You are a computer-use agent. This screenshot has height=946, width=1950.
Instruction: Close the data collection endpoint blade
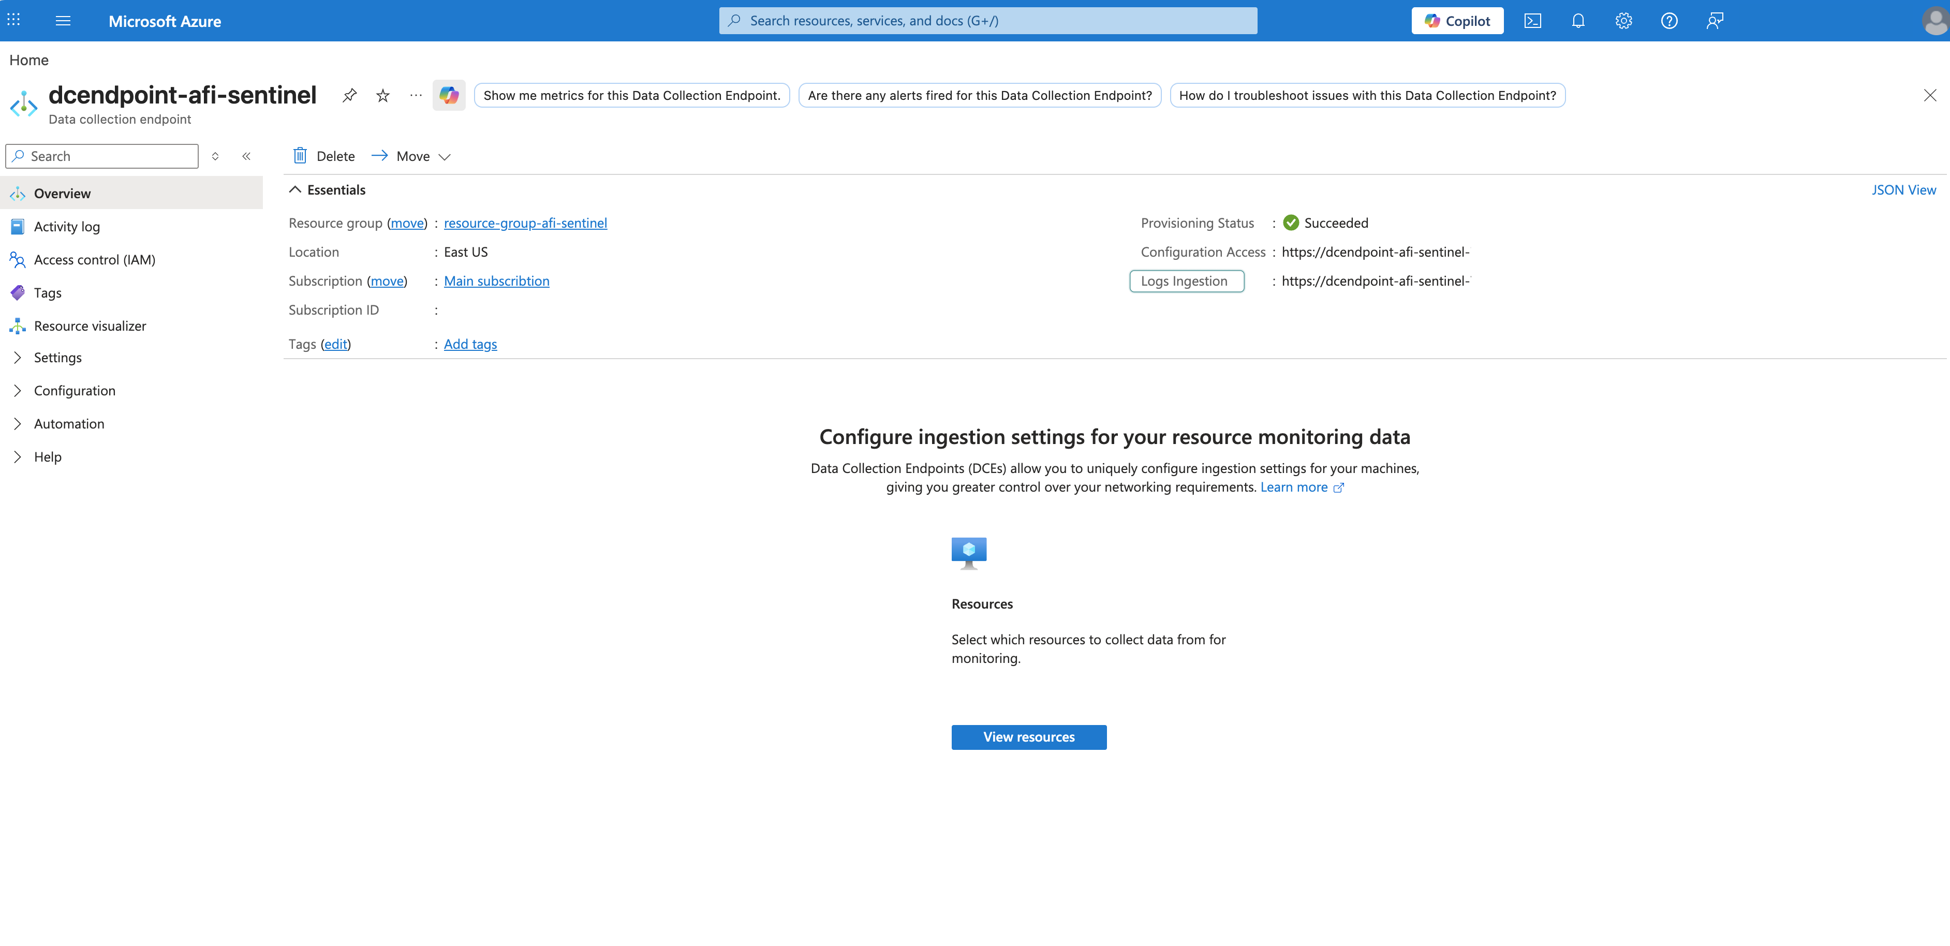coord(1930,95)
